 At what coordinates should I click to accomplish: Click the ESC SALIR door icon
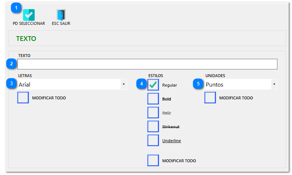point(61,15)
